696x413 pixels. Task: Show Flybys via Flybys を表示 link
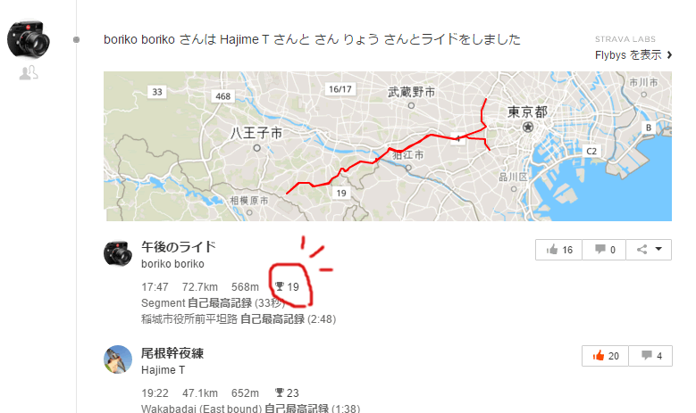[628, 55]
